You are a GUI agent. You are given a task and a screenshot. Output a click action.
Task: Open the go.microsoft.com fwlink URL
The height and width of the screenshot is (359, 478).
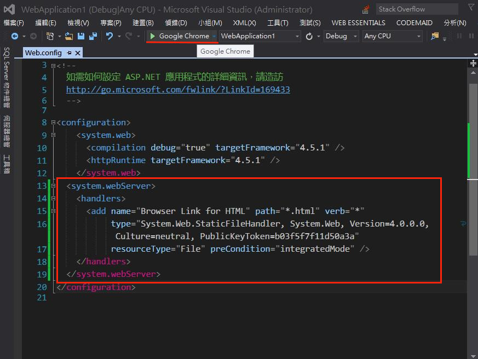[178, 90]
